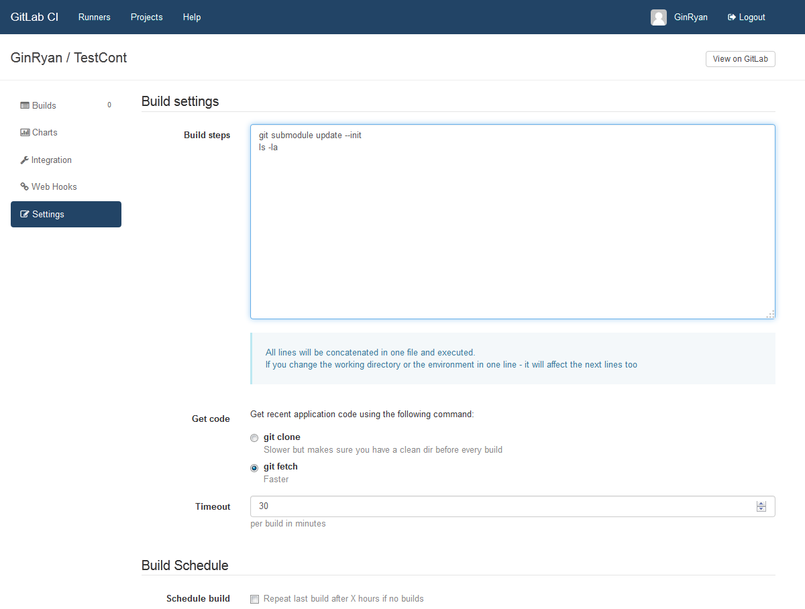
Task: Click the 'Timeout' field label
Action: click(x=213, y=506)
